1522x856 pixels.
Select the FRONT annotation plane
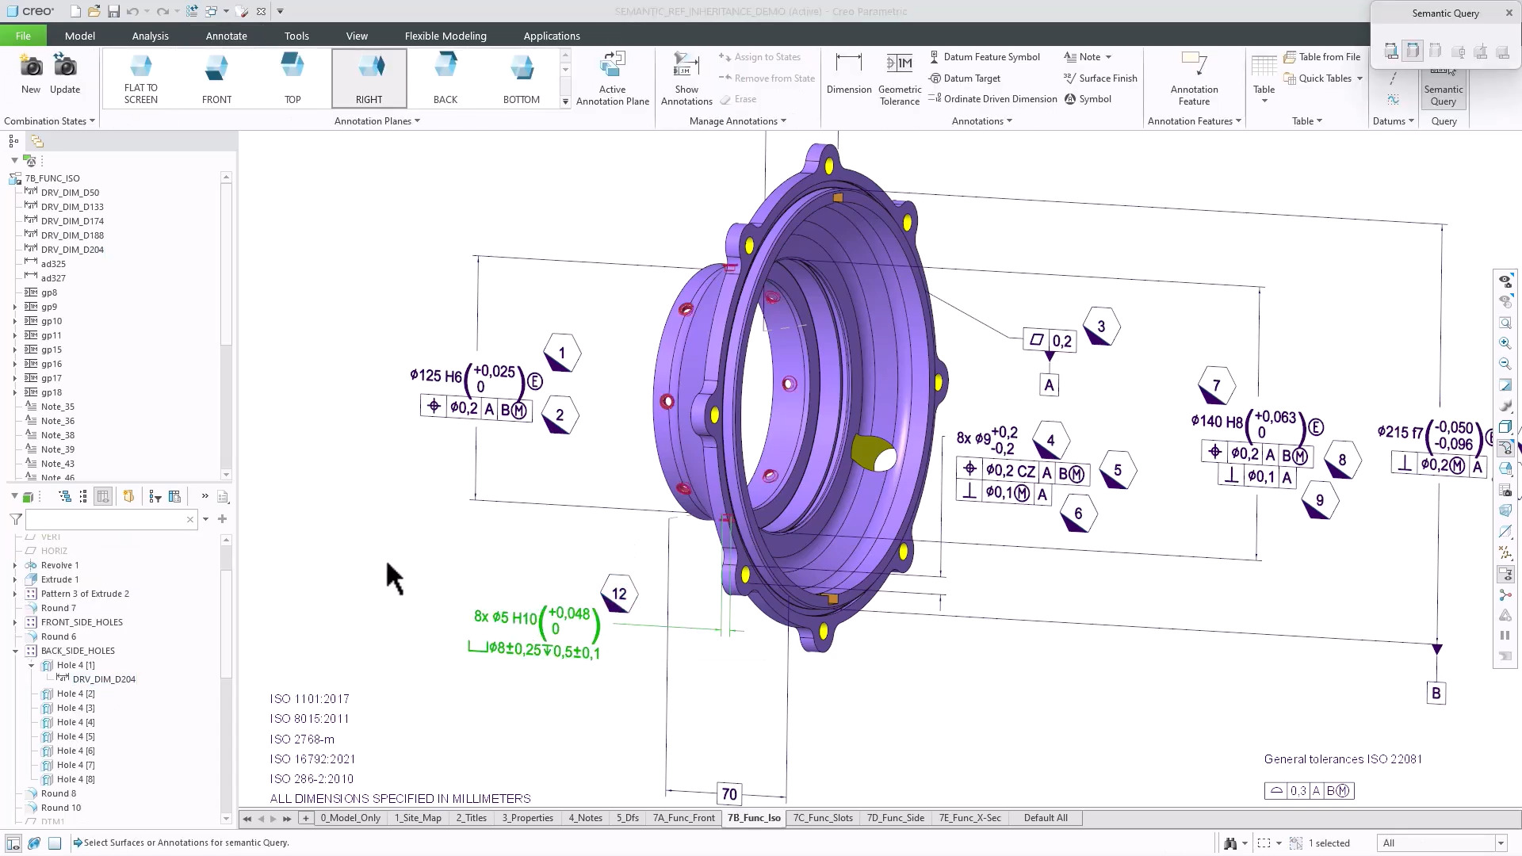[217, 78]
